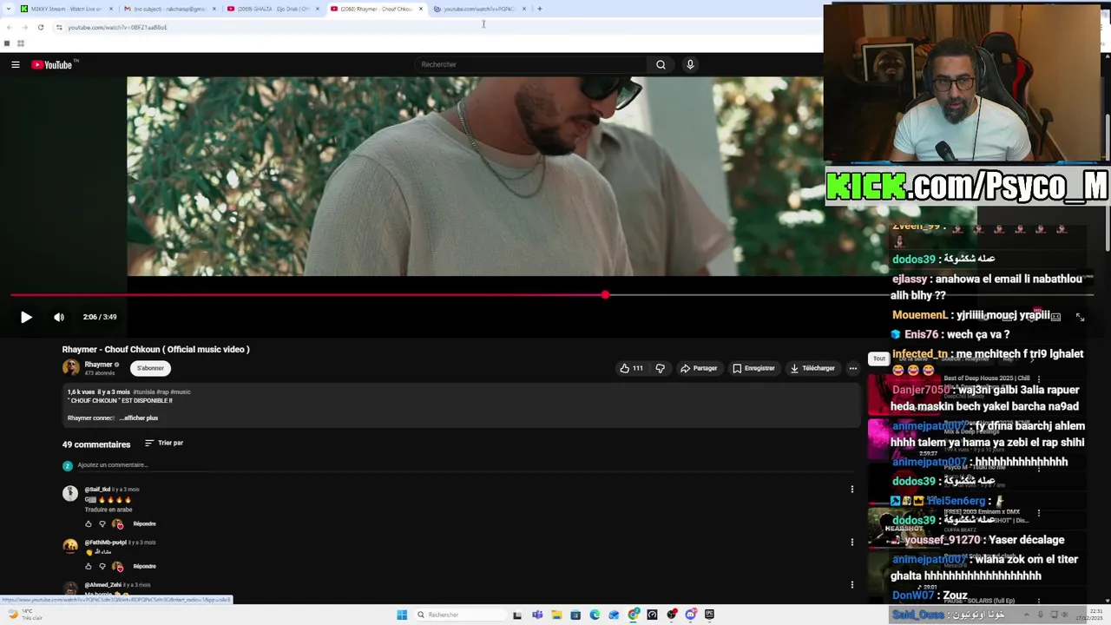Like the @FathiMb-pu4pl comment

pyautogui.click(x=89, y=567)
